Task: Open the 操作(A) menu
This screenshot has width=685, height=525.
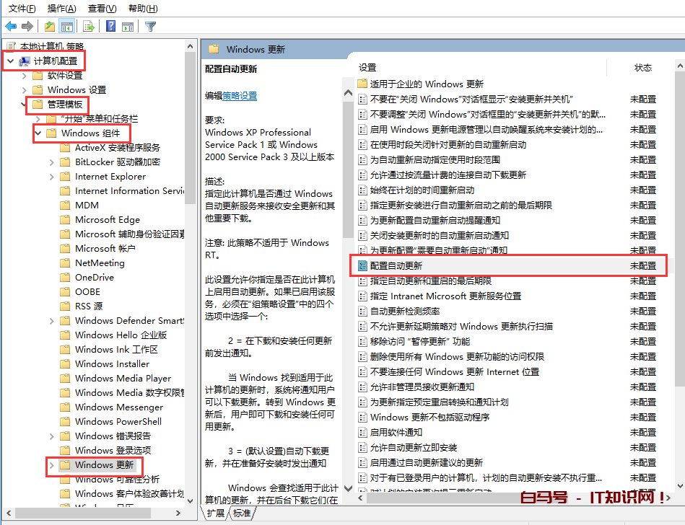Action: [61, 8]
